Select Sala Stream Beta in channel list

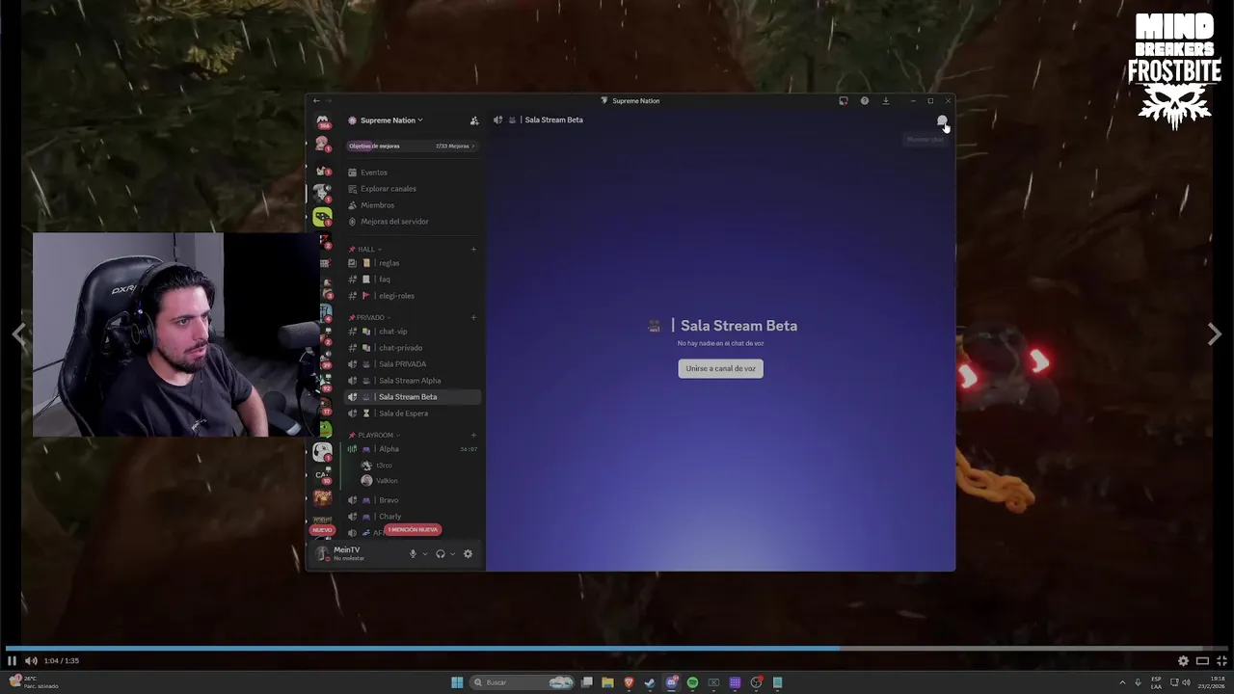pos(413,397)
